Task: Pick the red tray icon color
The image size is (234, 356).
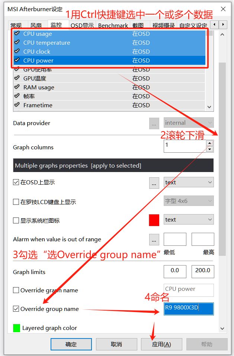Action: click(154, 220)
